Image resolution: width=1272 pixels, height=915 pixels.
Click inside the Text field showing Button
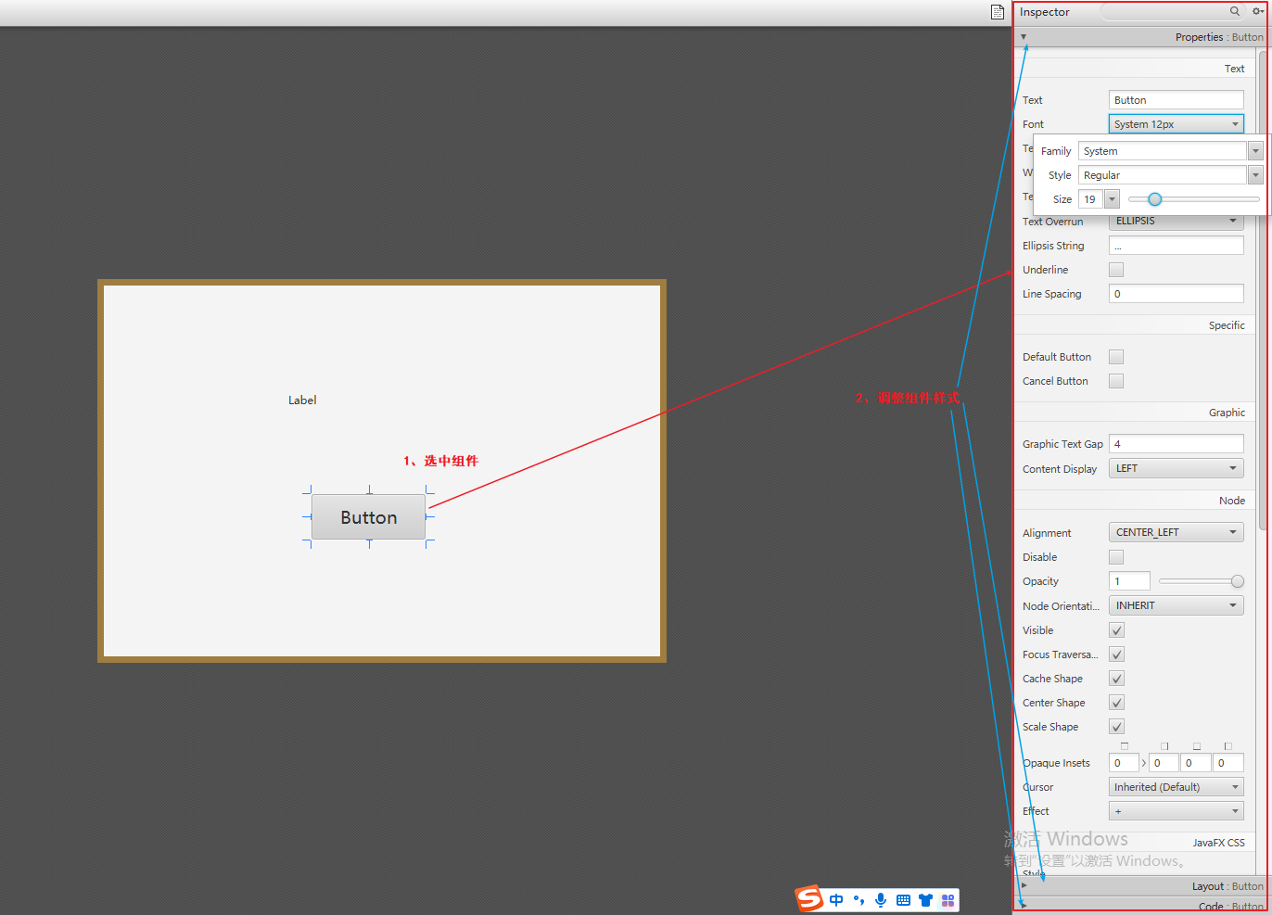coord(1176,99)
